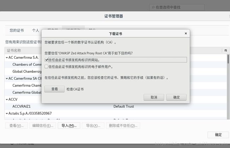Click 确定 at bottom of certificate manager

(218, 135)
